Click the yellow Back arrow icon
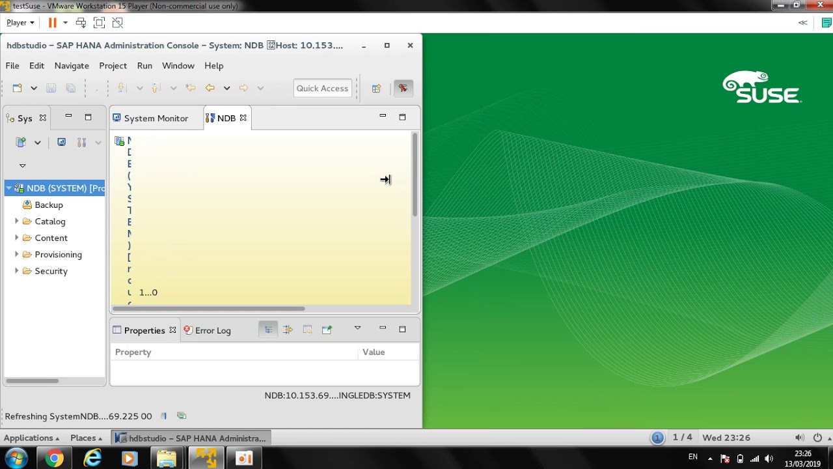The image size is (833, 469). [x=210, y=88]
